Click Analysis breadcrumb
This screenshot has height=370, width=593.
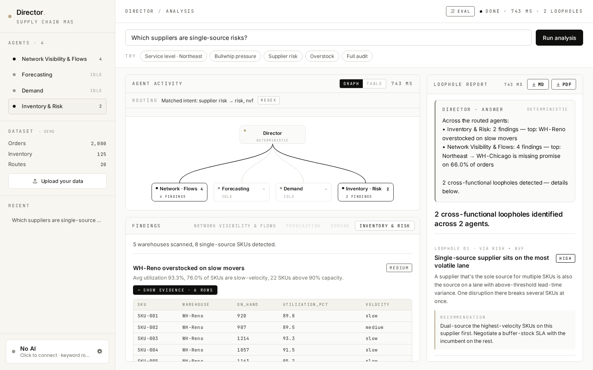point(180,12)
